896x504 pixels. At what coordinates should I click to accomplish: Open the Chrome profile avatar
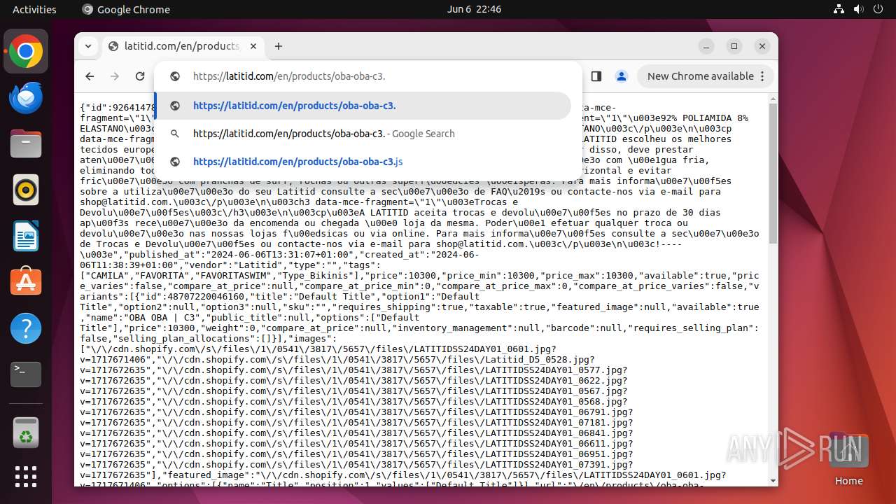(621, 76)
